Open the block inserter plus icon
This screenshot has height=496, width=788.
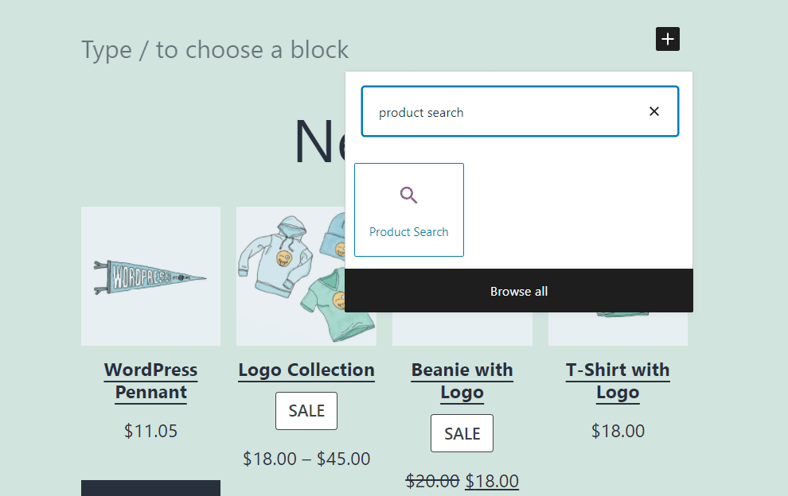click(667, 38)
